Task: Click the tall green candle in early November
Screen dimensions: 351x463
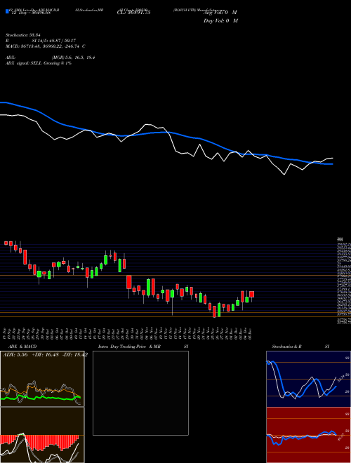Action: click(x=149, y=287)
